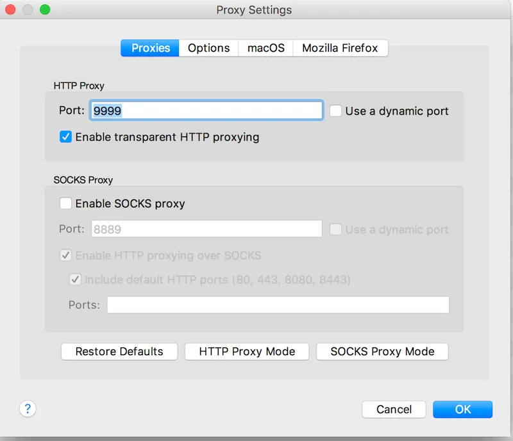
Task: Disable transparent HTTP proxying
Action: click(x=65, y=137)
